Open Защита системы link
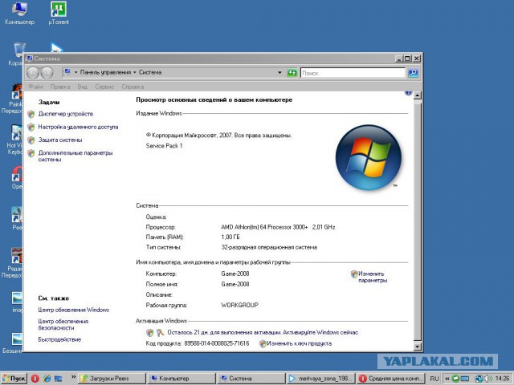Viewport: 514px width, 385px height. tap(60, 140)
